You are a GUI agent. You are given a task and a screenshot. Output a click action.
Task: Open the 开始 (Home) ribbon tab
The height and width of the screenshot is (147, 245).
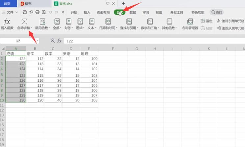[x=74, y=12]
